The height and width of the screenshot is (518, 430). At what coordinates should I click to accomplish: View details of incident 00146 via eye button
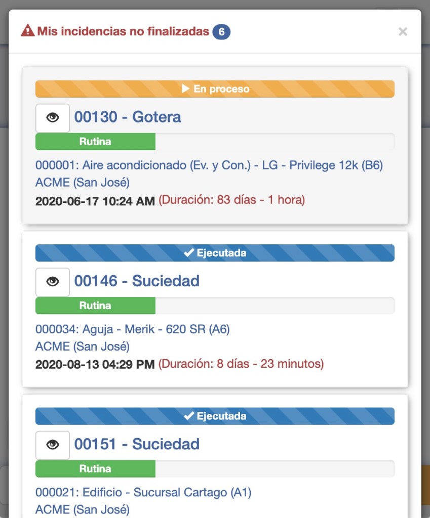tap(53, 282)
